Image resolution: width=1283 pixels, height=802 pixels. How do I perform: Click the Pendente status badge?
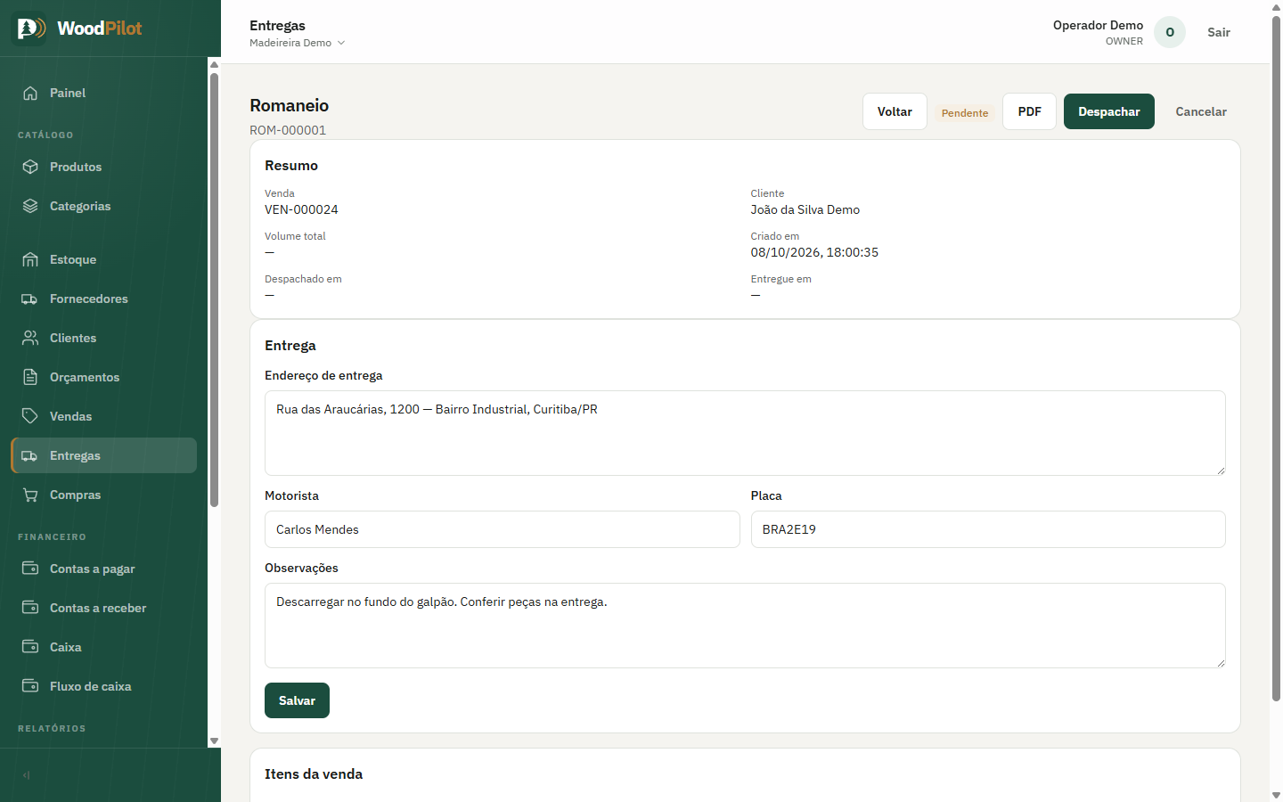[965, 113]
